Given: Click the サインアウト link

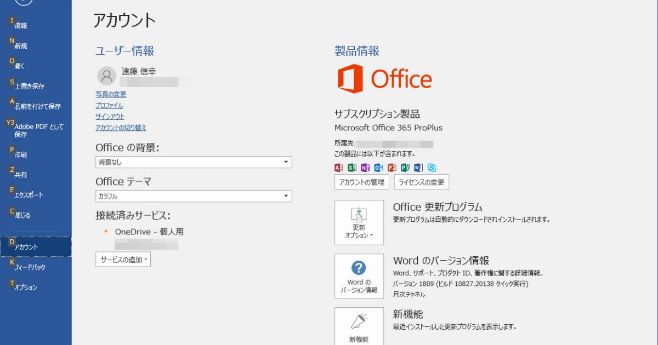Looking at the screenshot, I should pyautogui.click(x=110, y=117).
